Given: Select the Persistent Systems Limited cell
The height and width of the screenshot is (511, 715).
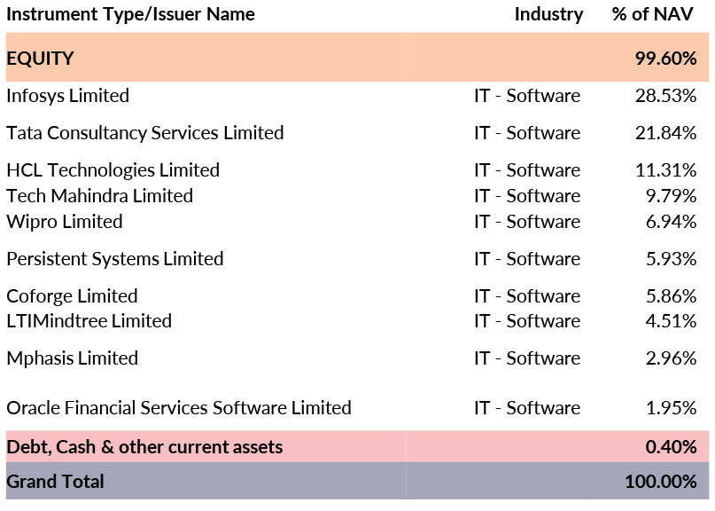Looking at the screenshot, I should coord(114,259).
